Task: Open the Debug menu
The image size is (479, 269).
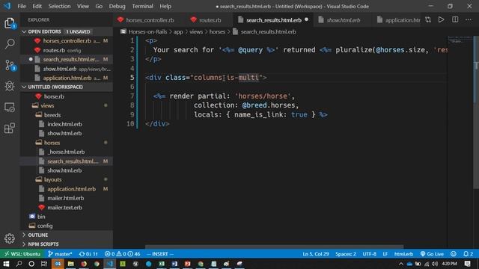Action: (117, 6)
